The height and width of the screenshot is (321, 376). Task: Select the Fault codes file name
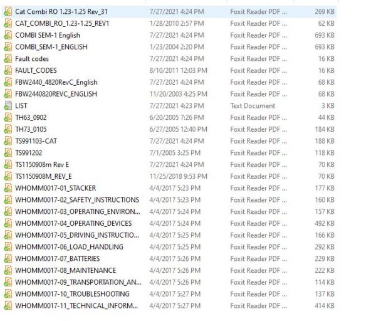[x=32, y=58]
